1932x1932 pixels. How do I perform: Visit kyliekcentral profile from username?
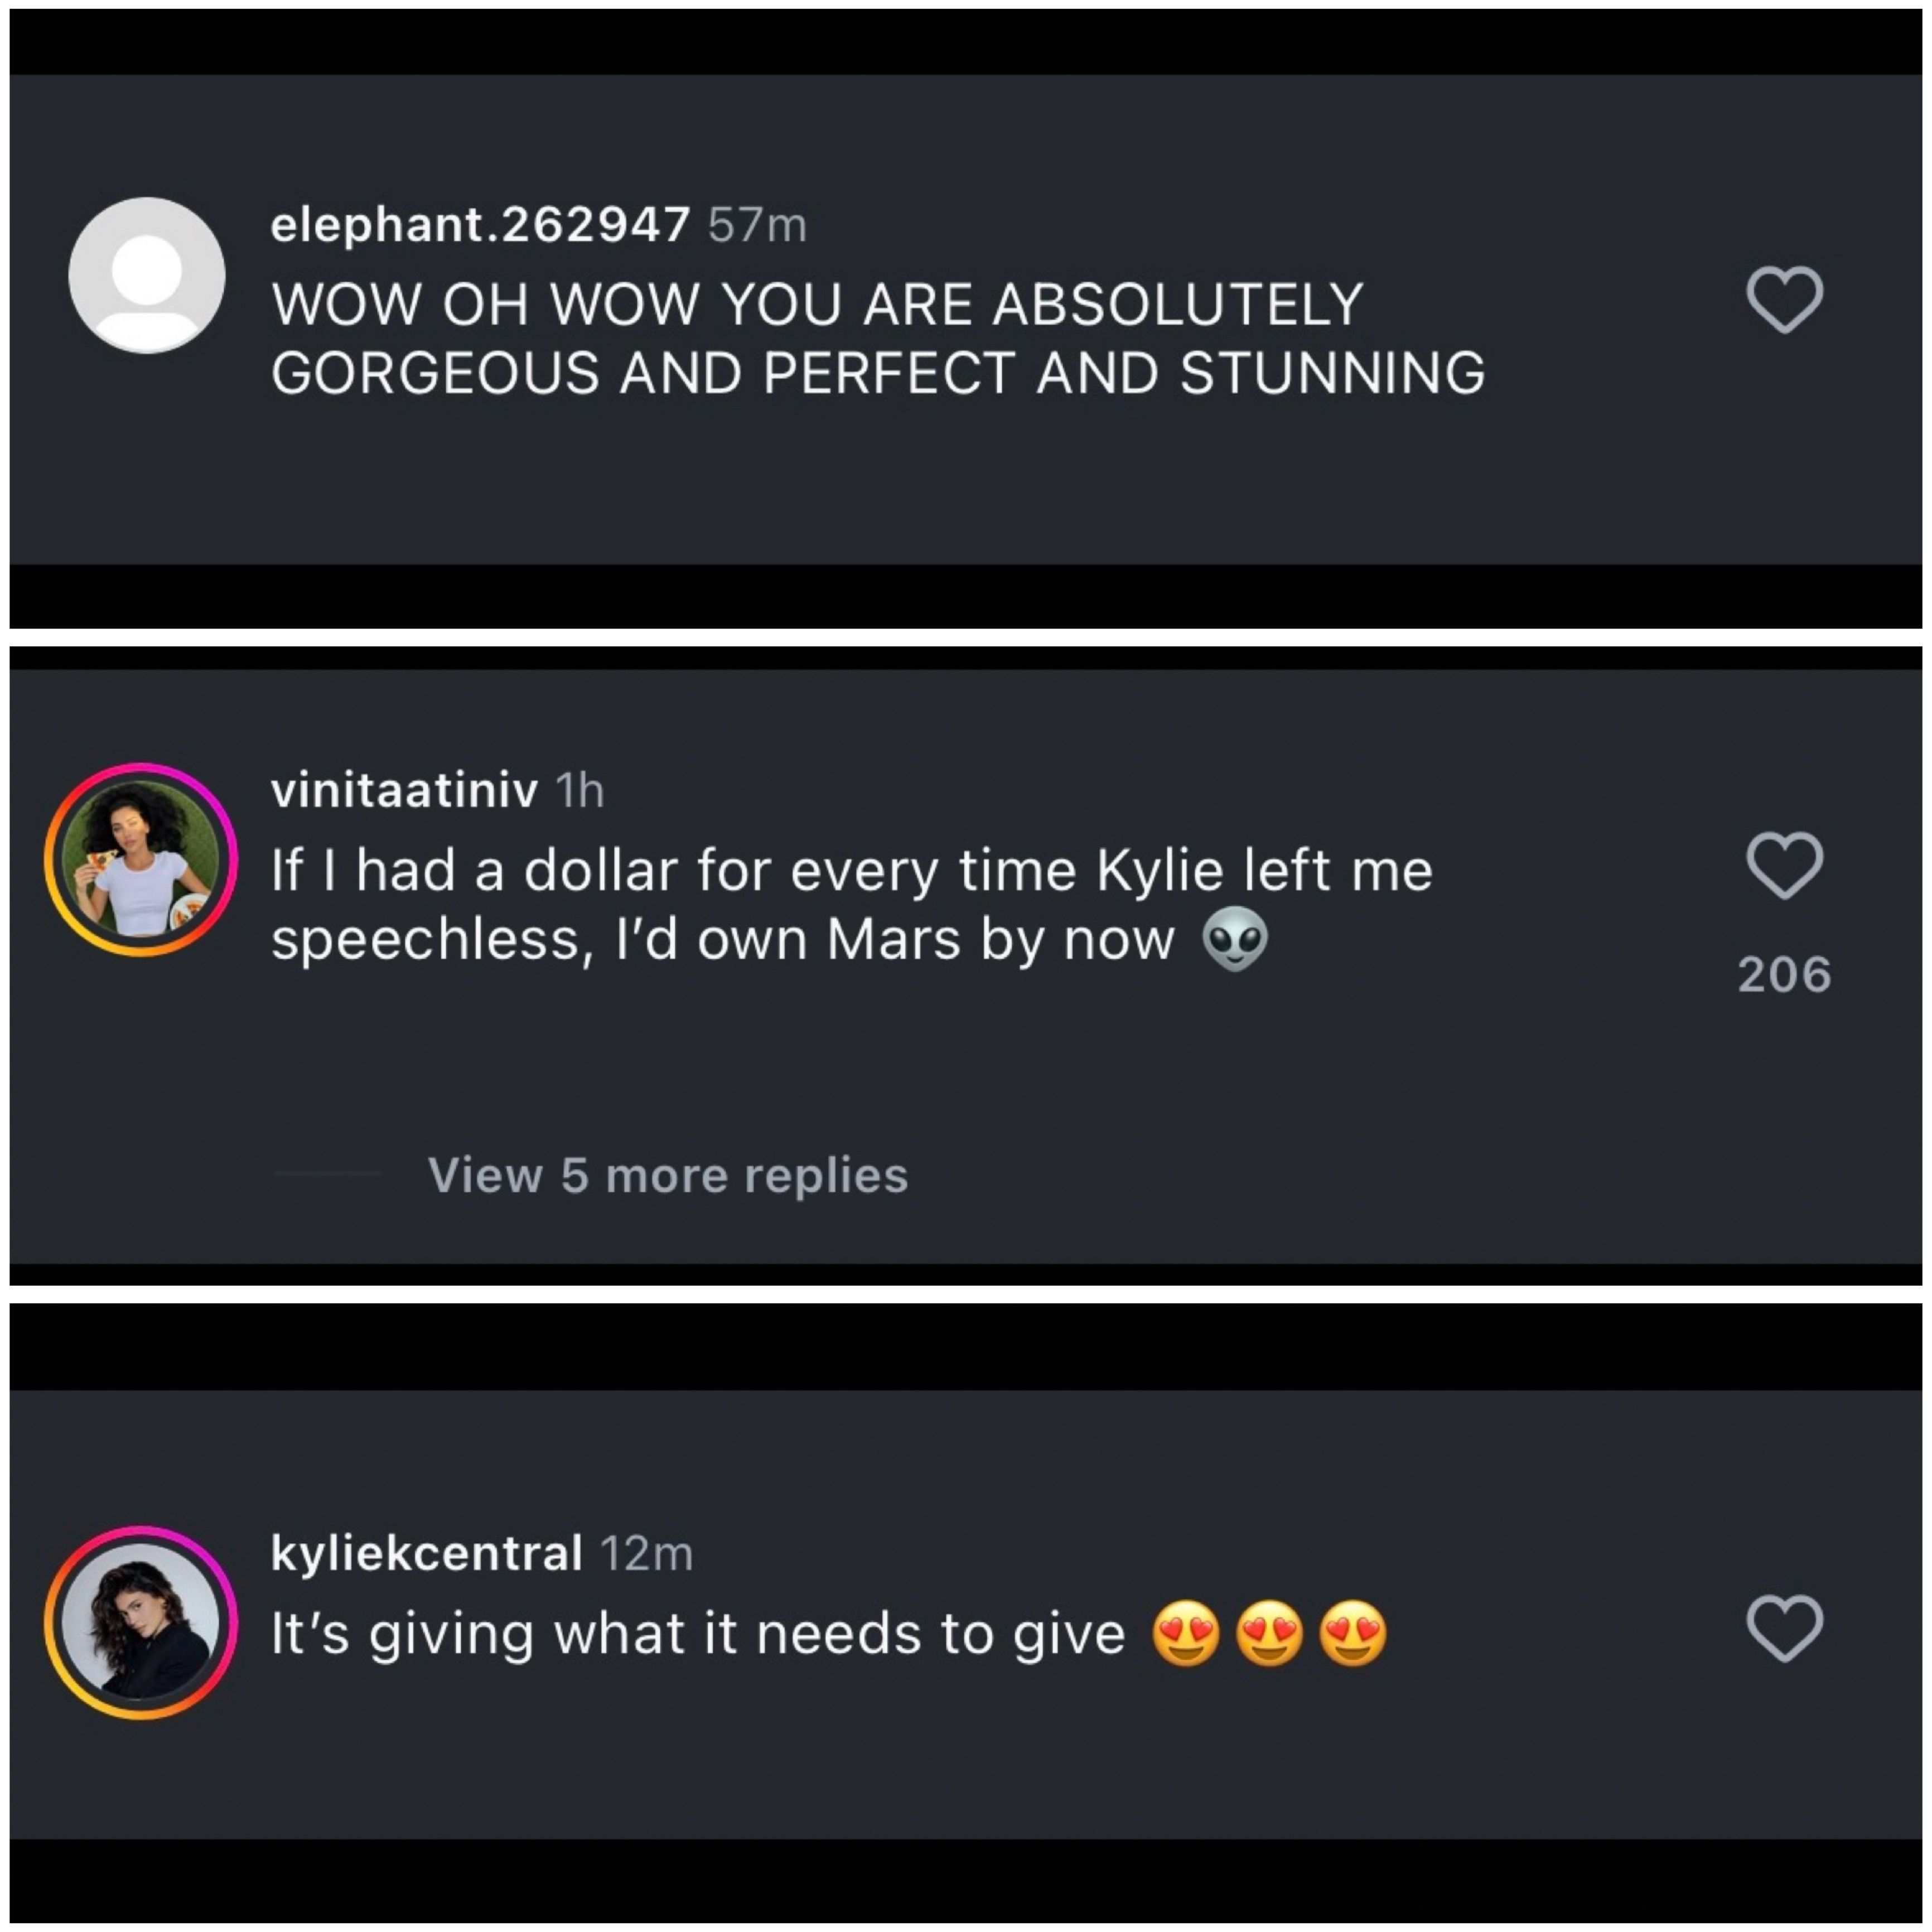(x=426, y=1553)
